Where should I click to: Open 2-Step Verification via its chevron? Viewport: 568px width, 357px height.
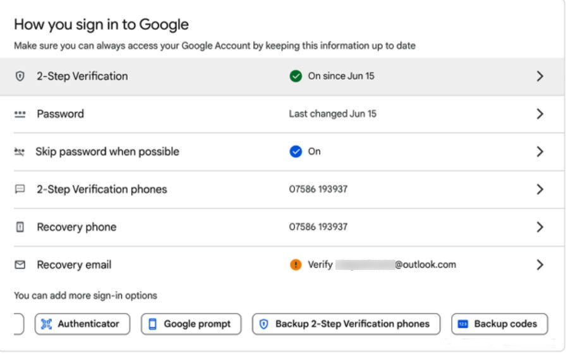(x=540, y=76)
